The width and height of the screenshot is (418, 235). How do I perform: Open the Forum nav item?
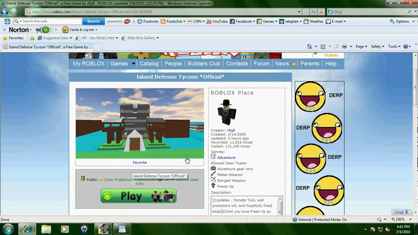262,64
